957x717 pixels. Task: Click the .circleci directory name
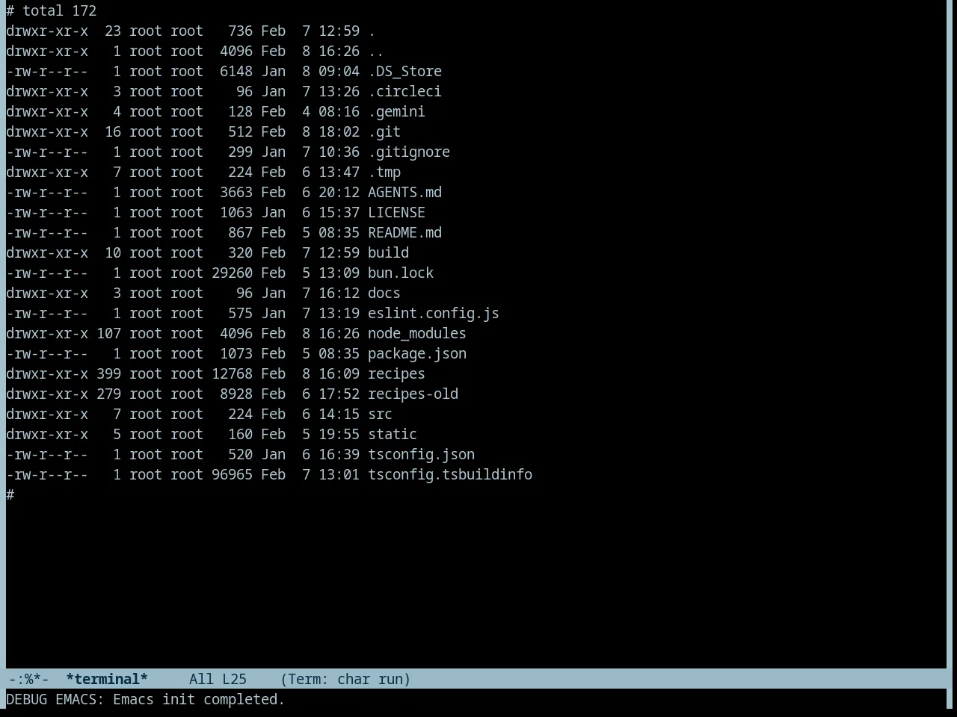404,92
